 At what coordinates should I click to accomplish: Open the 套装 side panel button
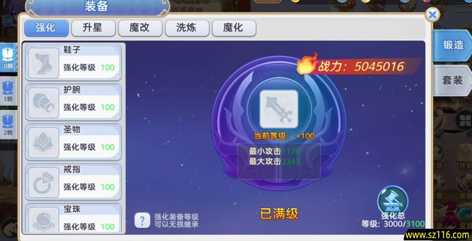tap(452, 81)
